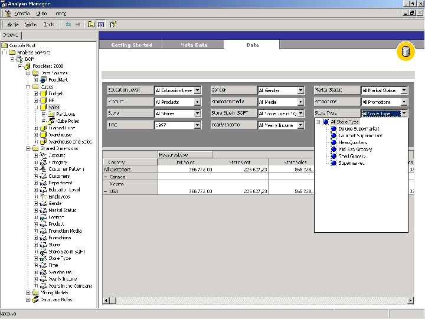Click the Yearly Income dimension button
The height and width of the screenshot is (319, 425).
pyautogui.click(x=232, y=125)
